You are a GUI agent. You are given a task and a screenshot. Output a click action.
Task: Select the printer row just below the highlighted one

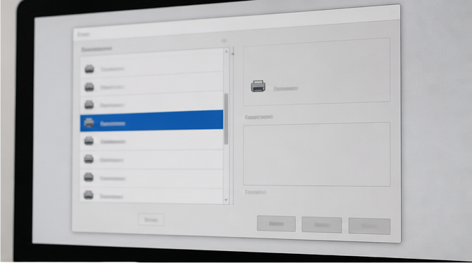point(151,140)
